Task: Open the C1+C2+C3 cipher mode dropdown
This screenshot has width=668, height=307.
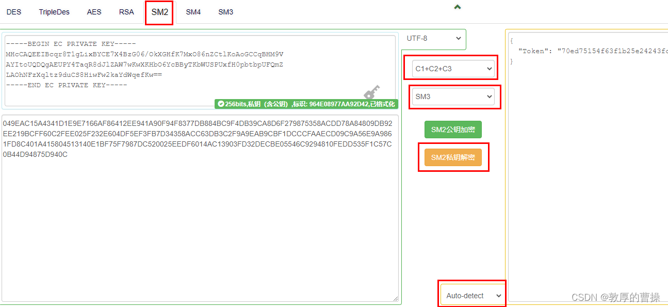Action: (x=451, y=68)
